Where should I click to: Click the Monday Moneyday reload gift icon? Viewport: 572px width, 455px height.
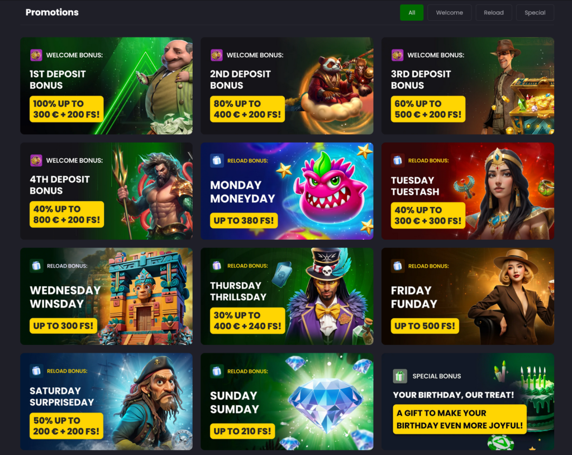tap(217, 160)
